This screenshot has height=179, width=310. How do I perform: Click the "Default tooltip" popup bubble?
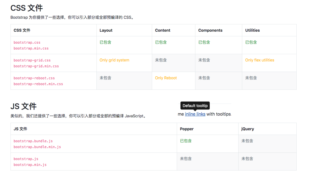coord(195,106)
